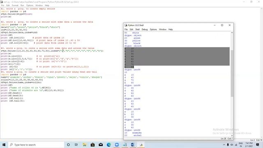Click the Python Shell scrollbar up arrow
The image size is (263, 148).
pyautogui.click(x=232, y=32)
